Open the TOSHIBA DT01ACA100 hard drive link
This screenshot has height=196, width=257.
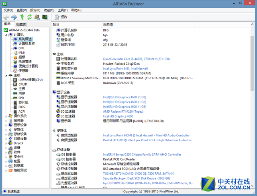pyautogui.click(x=139, y=173)
